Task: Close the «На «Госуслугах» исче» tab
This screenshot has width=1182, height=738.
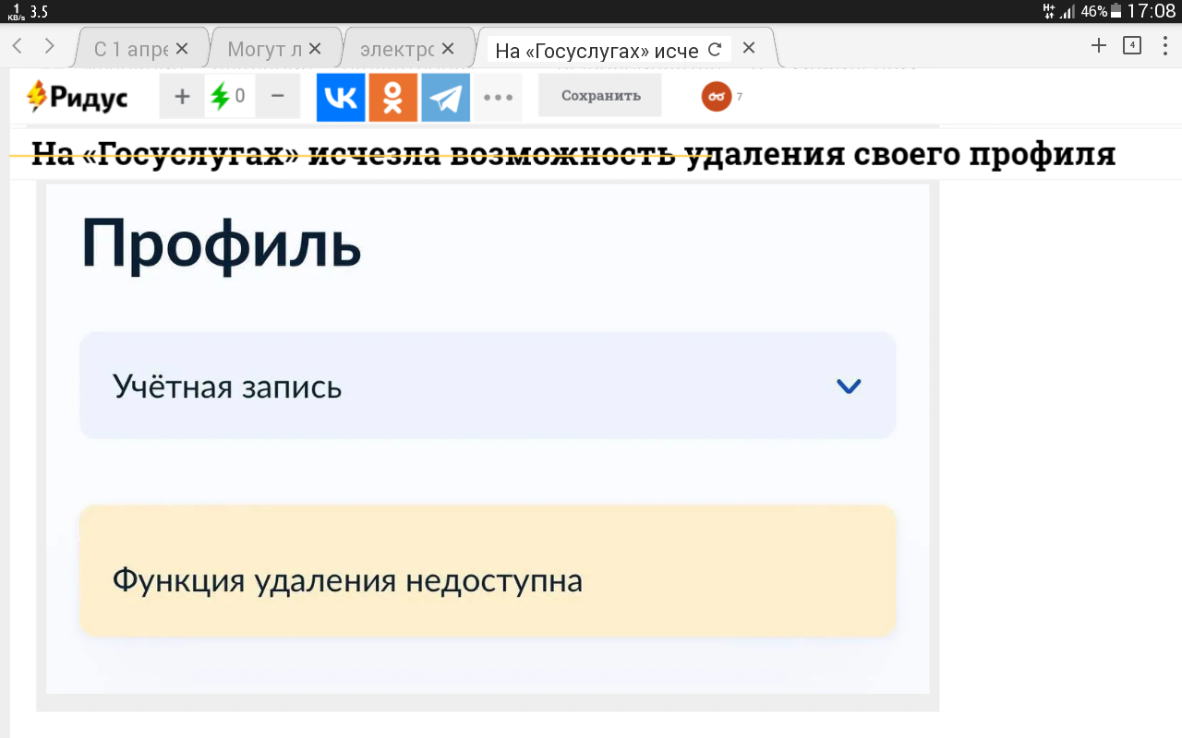Action: point(749,47)
